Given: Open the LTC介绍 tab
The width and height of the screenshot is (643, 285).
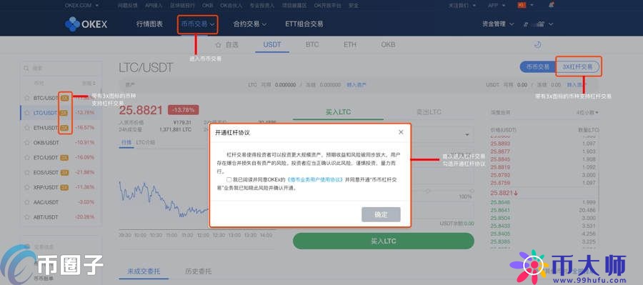Looking at the screenshot, I should 146,142.
